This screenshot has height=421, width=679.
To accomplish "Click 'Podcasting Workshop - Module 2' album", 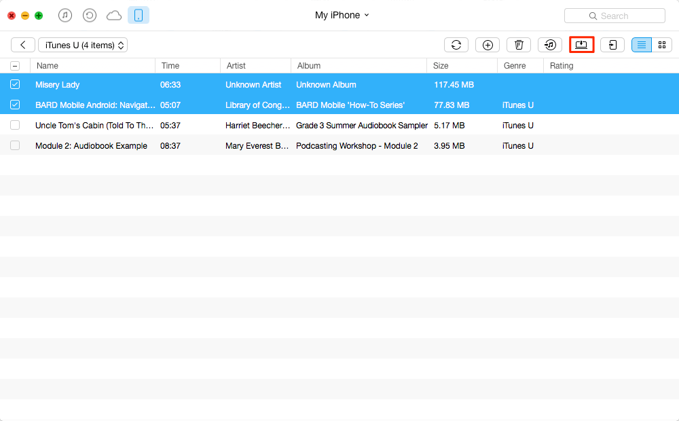I will click(x=357, y=146).
